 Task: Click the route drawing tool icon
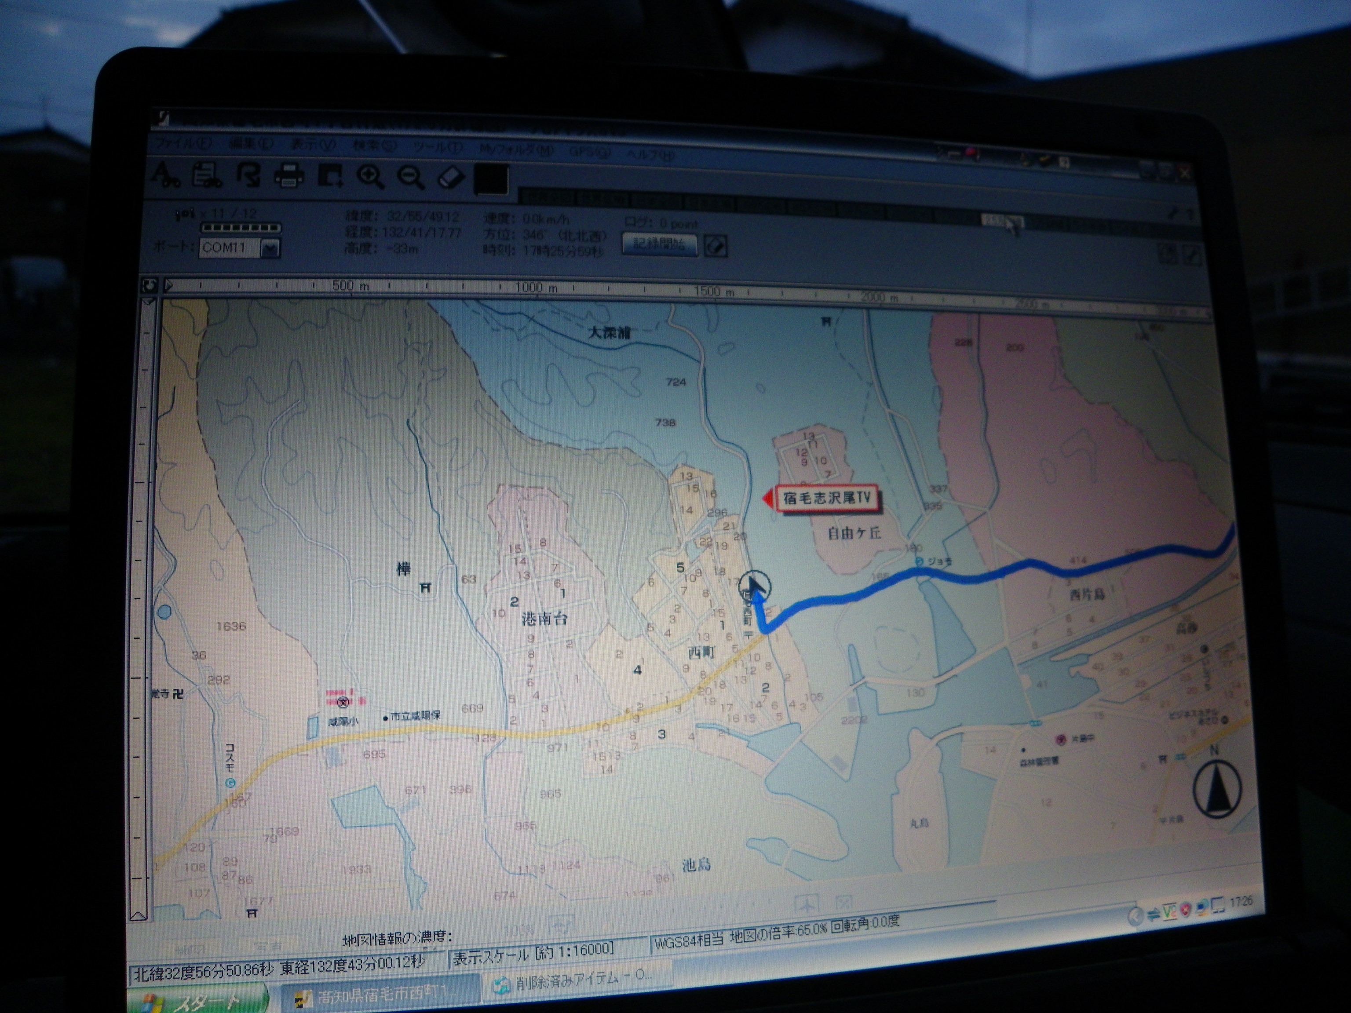[x=248, y=175]
